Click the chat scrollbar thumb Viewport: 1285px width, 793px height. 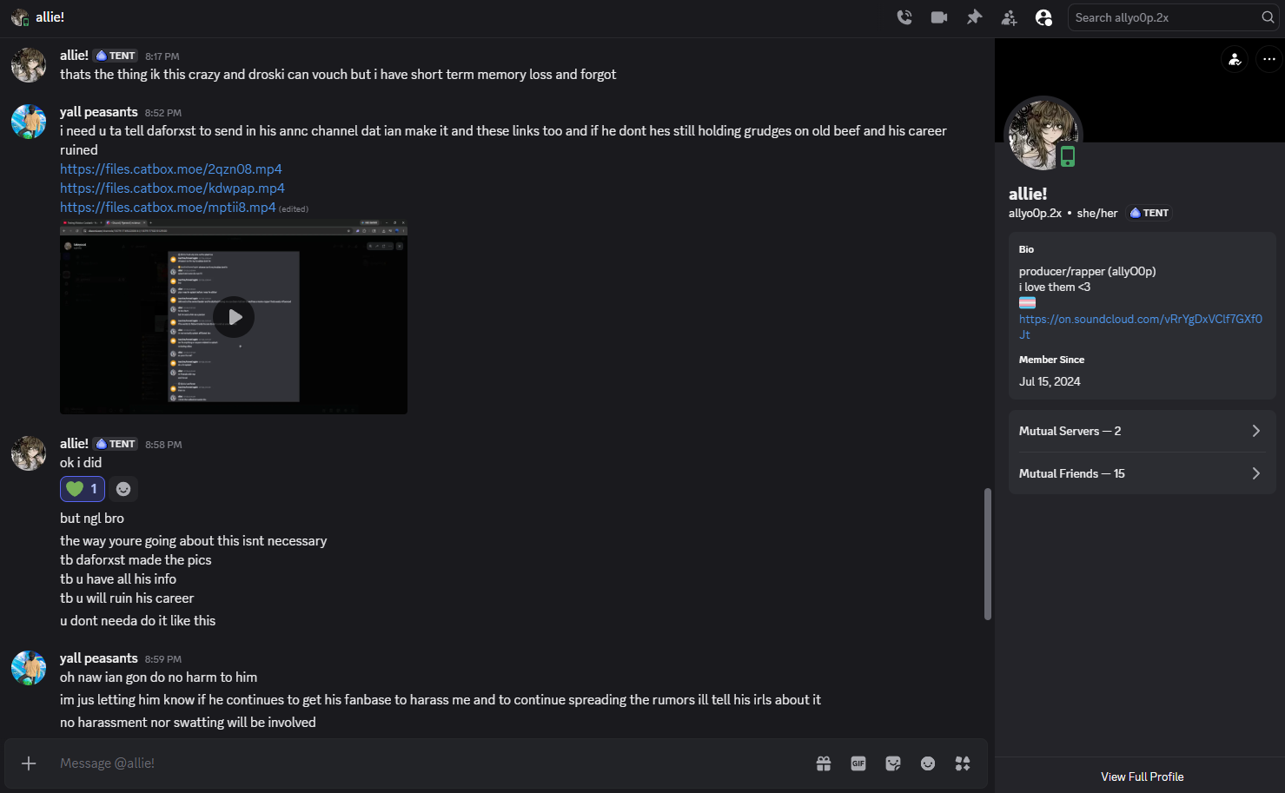tap(987, 554)
